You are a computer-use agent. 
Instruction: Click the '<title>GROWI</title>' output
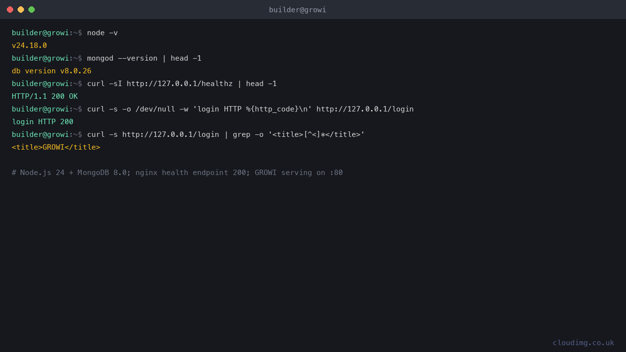56,147
